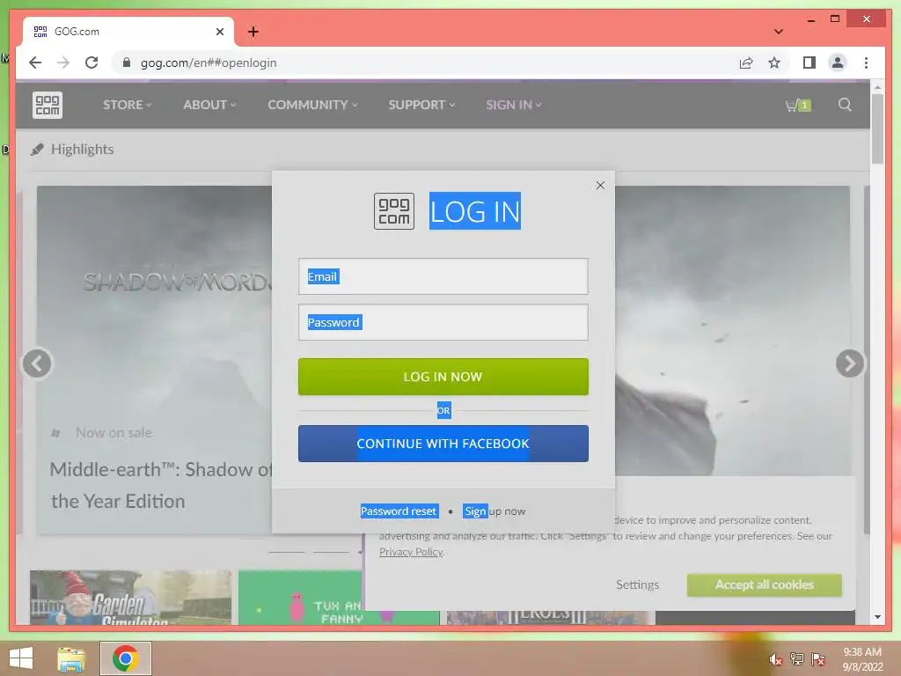Select the GOG.com browser tab
The image size is (901, 676).
click(x=128, y=32)
